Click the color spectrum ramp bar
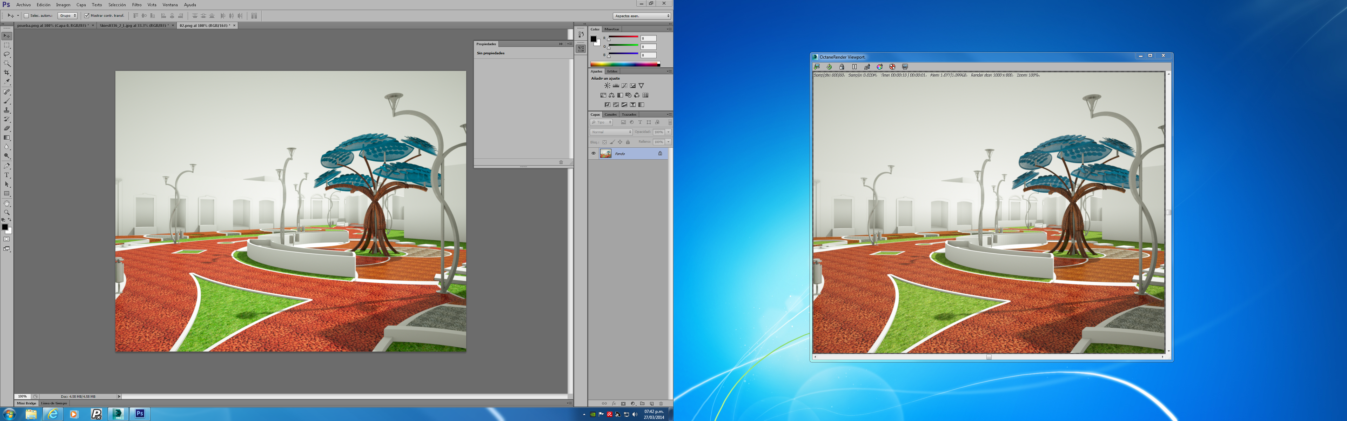1347x421 pixels. coord(625,64)
